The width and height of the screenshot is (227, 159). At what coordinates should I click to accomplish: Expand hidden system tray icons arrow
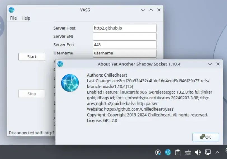click(x=217, y=152)
